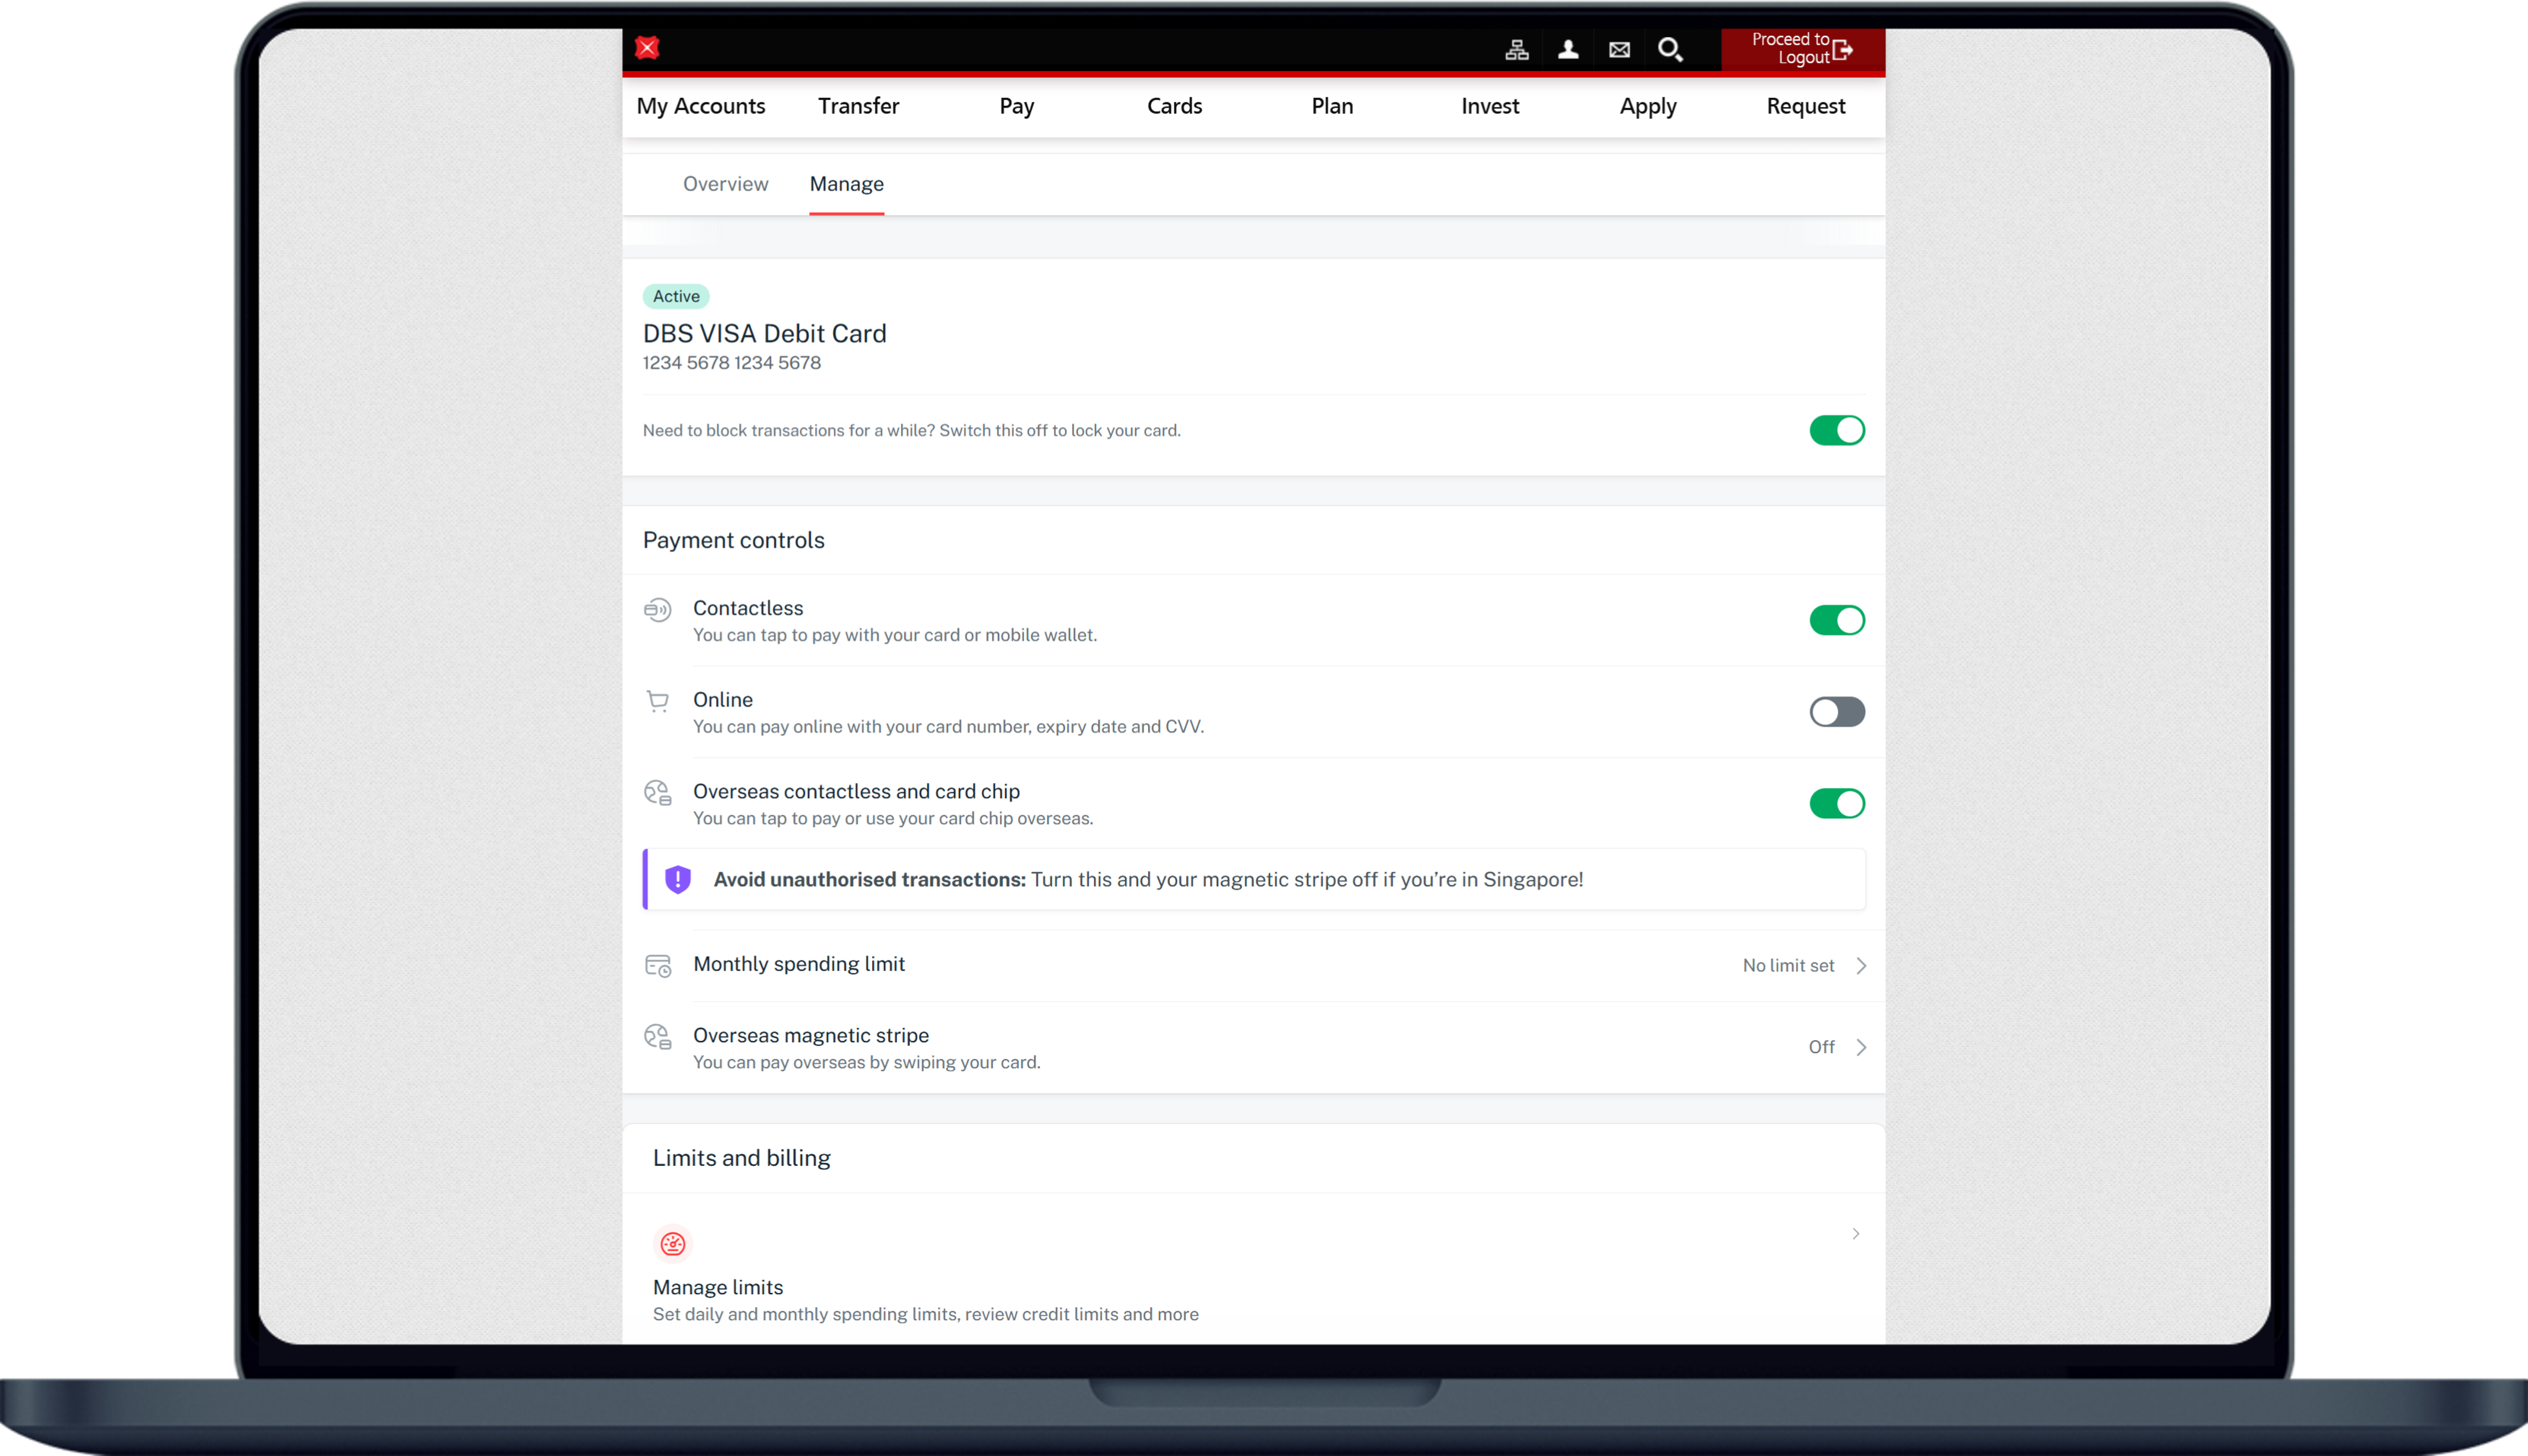Image resolution: width=2528 pixels, height=1456 pixels.
Task: Open Manage limits arrow chevron
Action: coord(1855,1234)
